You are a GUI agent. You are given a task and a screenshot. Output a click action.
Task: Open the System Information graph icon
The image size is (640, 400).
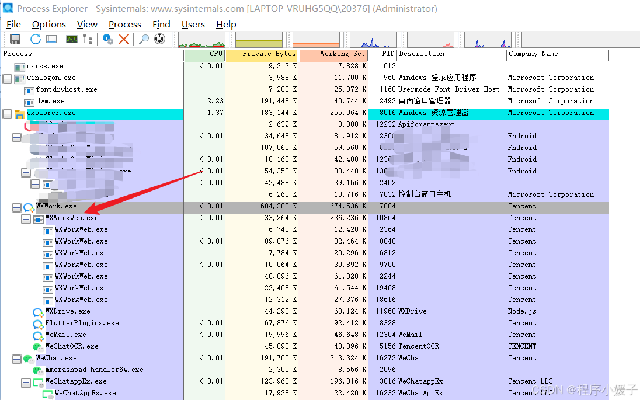[72, 39]
